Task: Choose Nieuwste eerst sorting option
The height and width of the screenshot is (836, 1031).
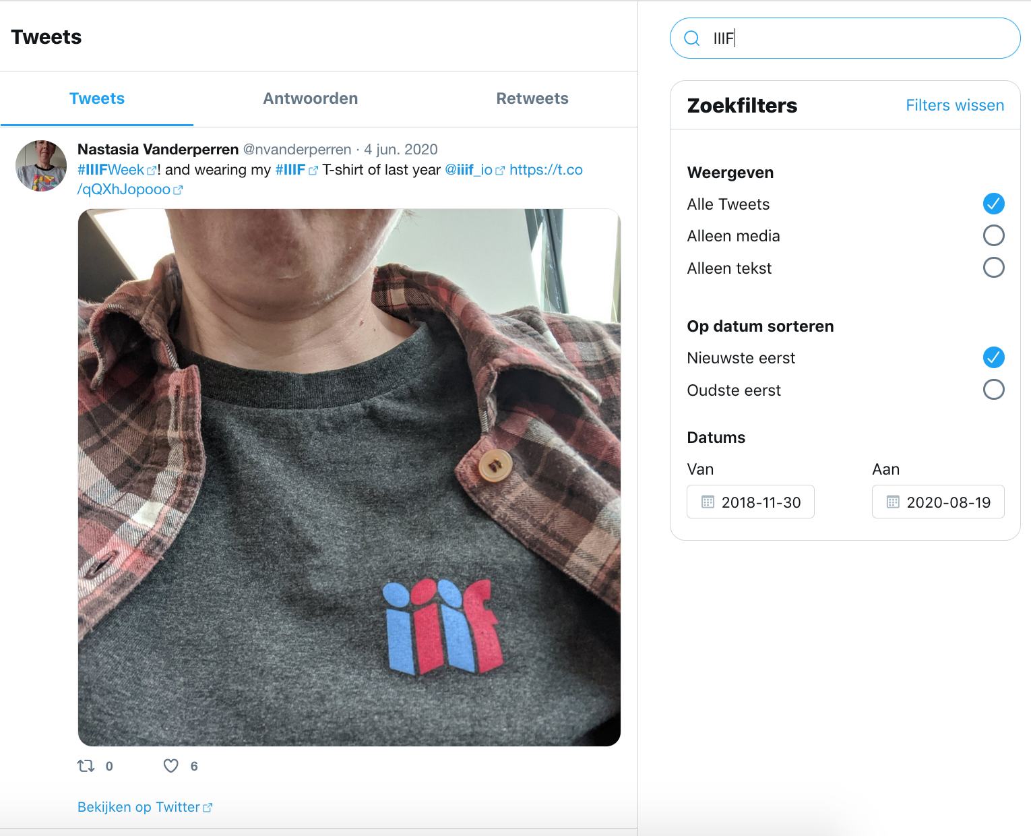Action: pyautogui.click(x=993, y=357)
